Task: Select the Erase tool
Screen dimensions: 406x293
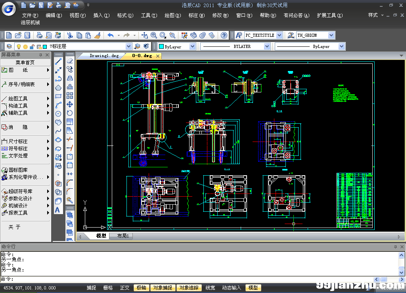Action: pyautogui.click(x=70, y=61)
